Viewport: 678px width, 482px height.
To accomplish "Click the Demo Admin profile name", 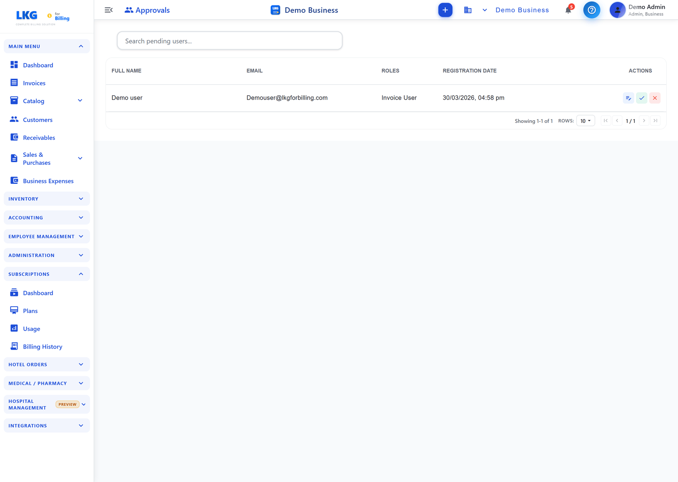I will pos(647,7).
